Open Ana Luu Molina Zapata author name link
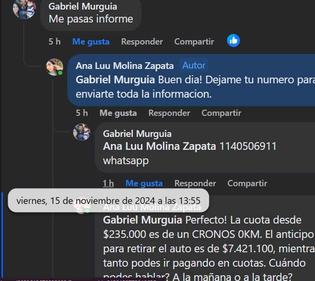 (125, 66)
